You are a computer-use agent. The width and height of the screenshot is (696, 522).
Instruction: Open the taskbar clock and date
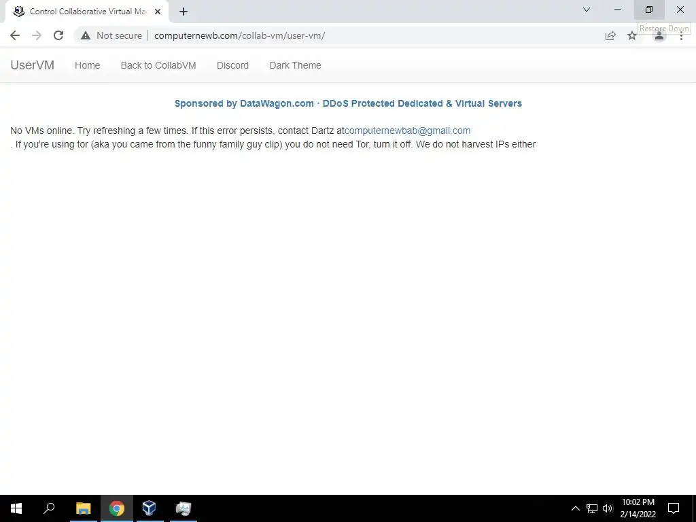pos(638,508)
